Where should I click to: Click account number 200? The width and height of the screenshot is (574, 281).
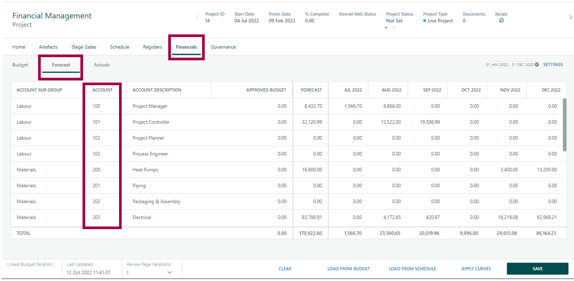[x=96, y=170]
